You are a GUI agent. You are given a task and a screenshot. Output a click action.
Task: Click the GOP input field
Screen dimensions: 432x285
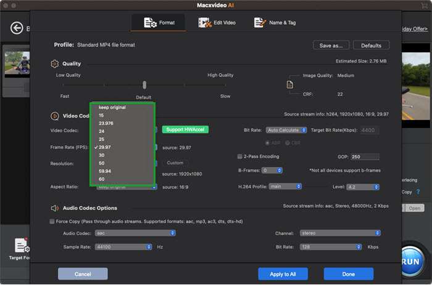(365, 156)
